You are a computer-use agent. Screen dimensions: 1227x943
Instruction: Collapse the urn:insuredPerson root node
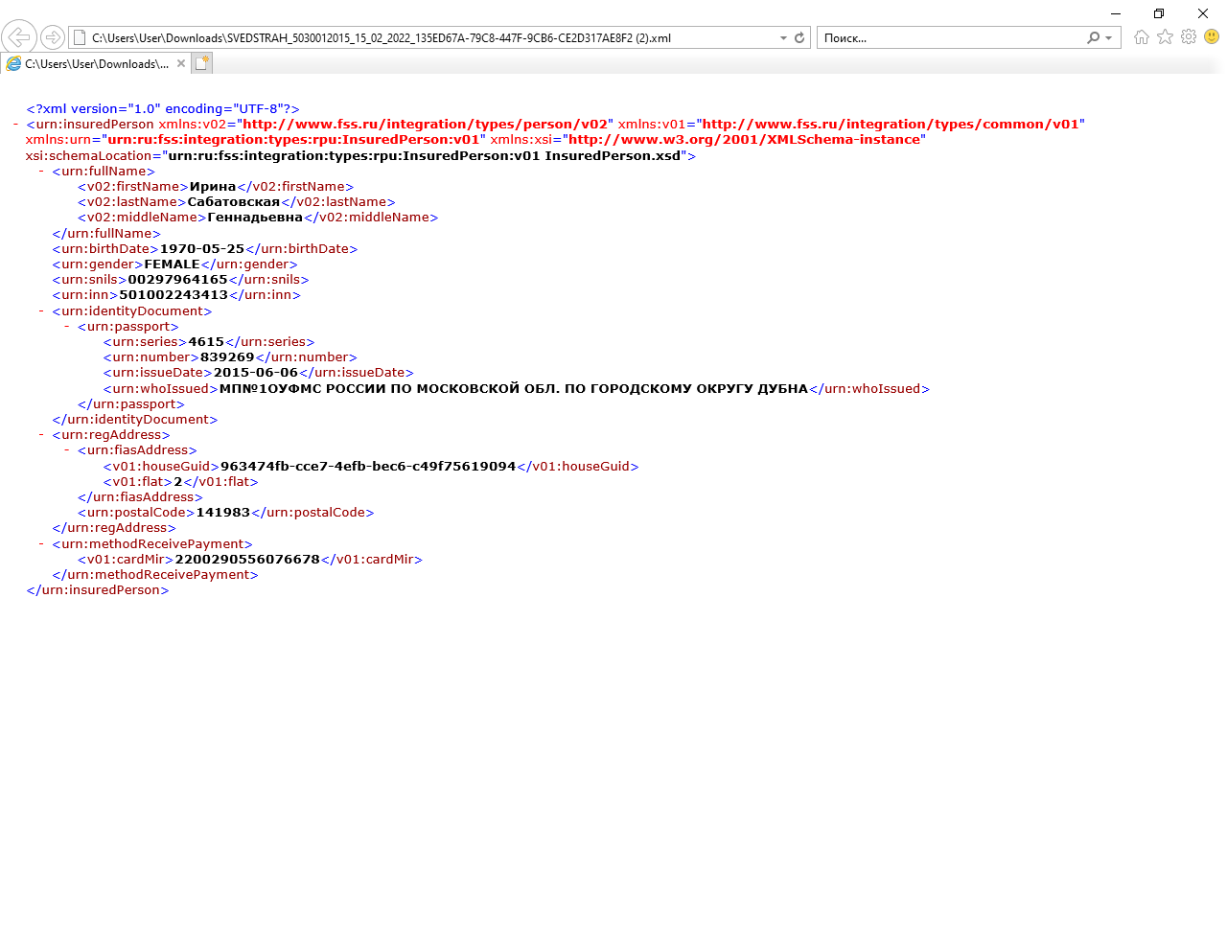[16, 125]
